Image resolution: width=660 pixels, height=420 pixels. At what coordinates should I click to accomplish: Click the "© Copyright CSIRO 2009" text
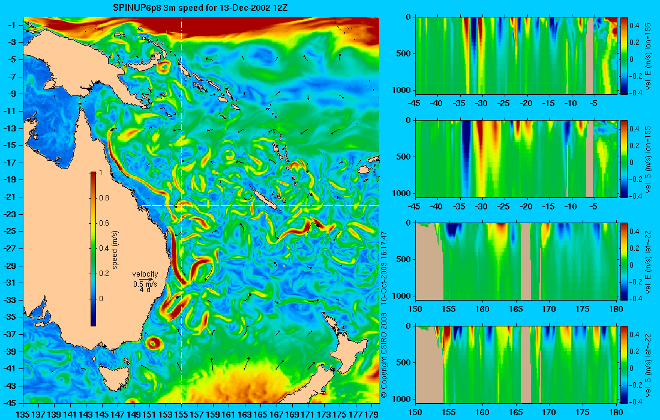pyautogui.click(x=383, y=356)
